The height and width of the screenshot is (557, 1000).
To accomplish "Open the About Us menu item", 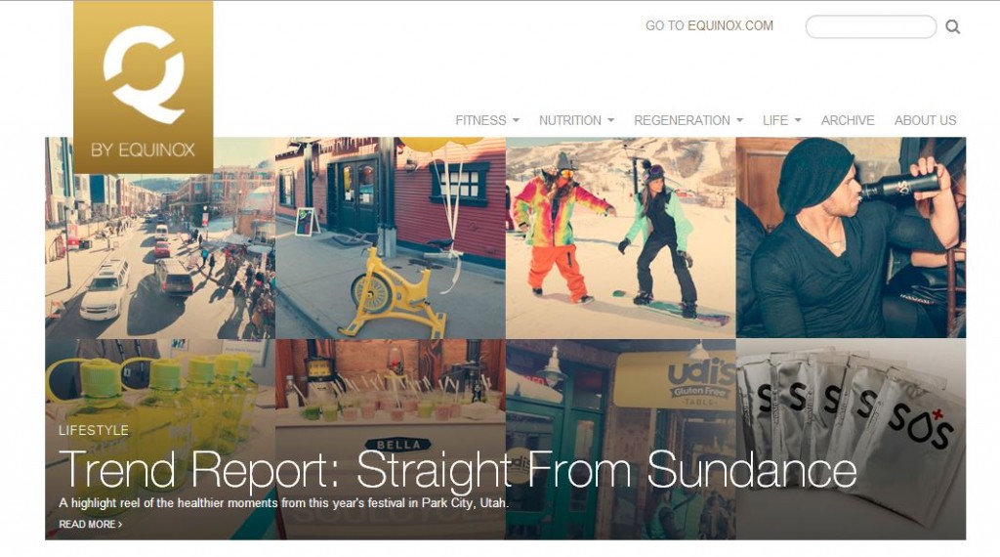I will pyautogui.click(x=926, y=120).
